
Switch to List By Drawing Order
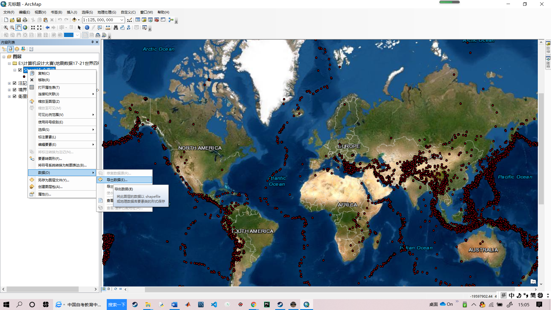(x=4, y=49)
